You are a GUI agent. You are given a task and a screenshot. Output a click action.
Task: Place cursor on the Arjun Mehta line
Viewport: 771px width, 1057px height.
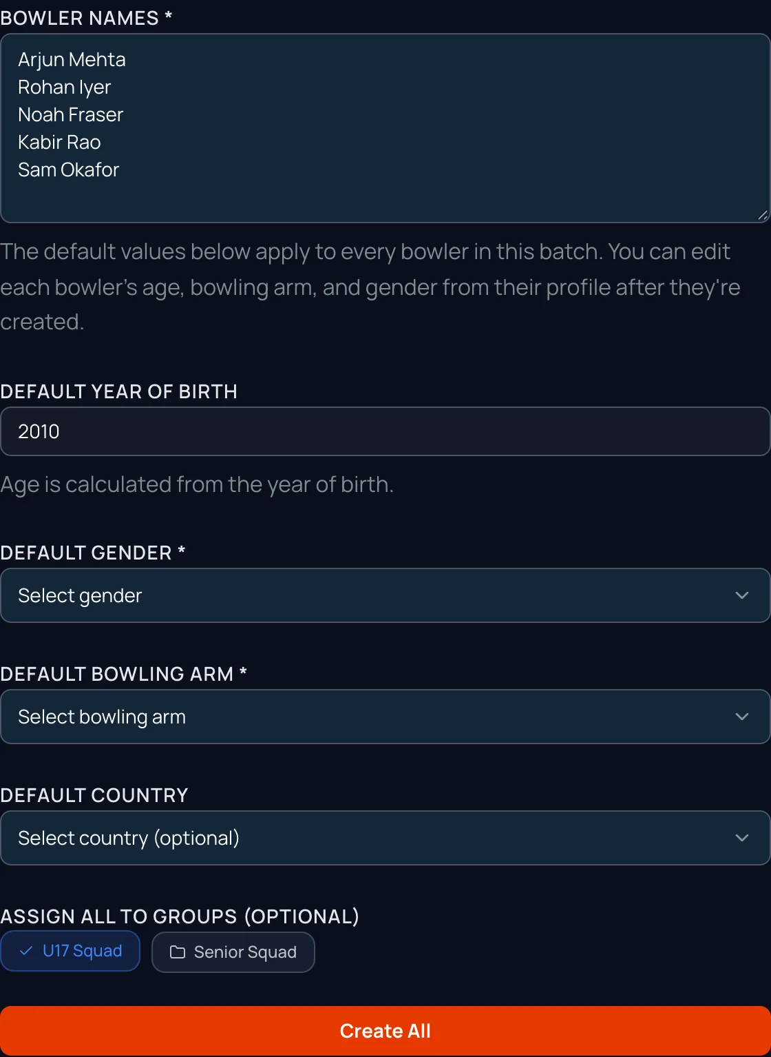(x=72, y=60)
